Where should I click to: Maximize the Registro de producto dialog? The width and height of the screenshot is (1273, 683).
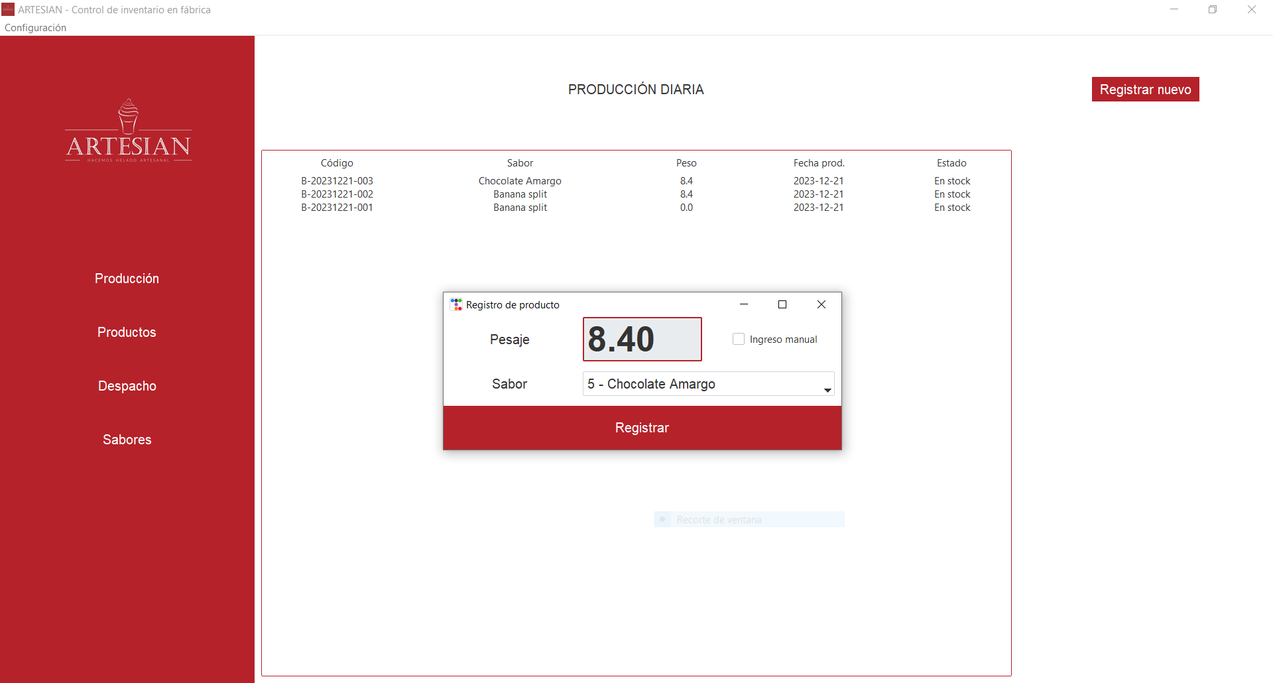pos(782,304)
